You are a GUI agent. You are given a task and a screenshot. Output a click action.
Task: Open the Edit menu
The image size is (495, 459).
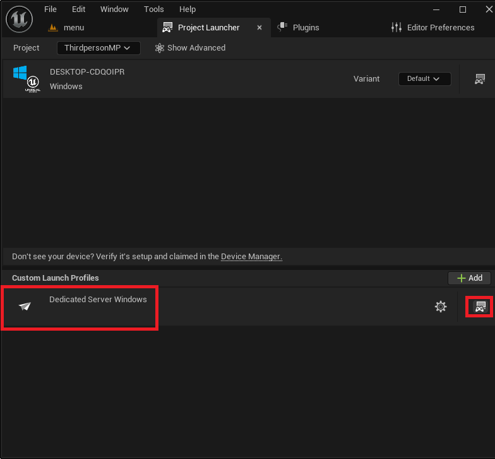[x=78, y=9]
